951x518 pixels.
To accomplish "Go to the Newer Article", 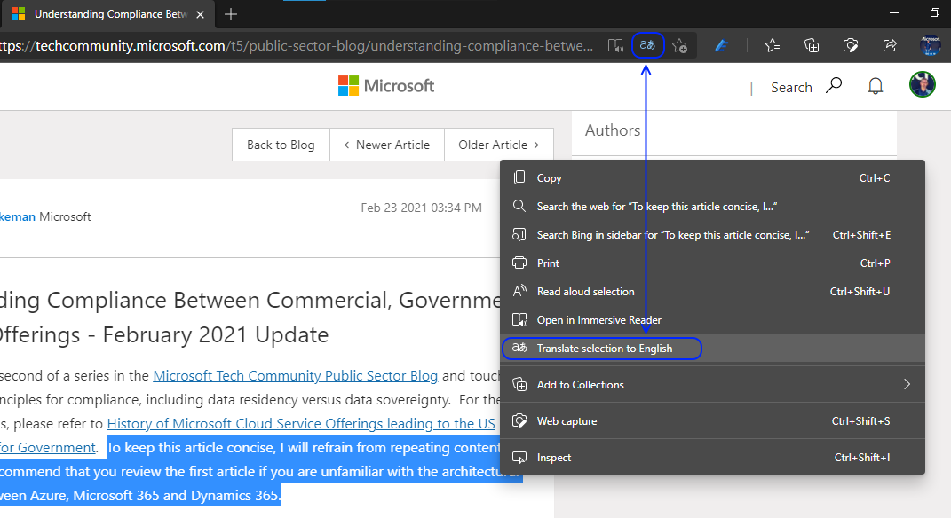I will pos(387,145).
